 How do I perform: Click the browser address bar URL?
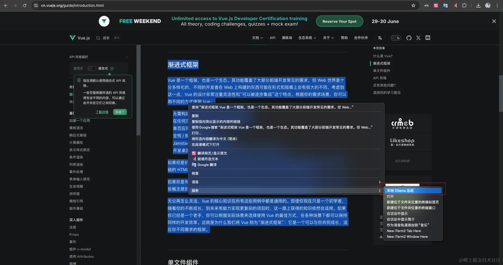(x=72, y=5)
